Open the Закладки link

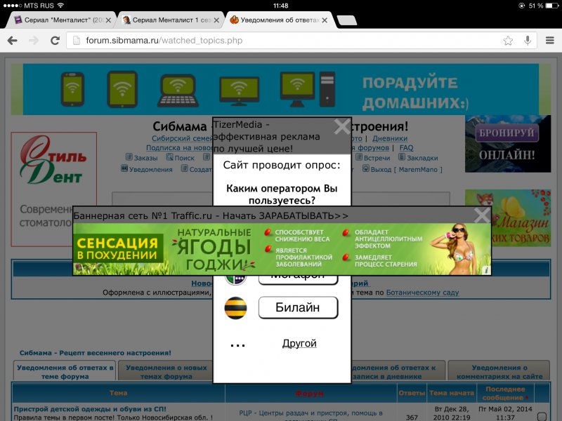tap(422, 158)
